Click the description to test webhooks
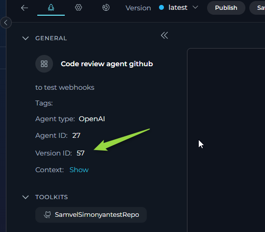The height and width of the screenshot is (232, 265). [65, 87]
